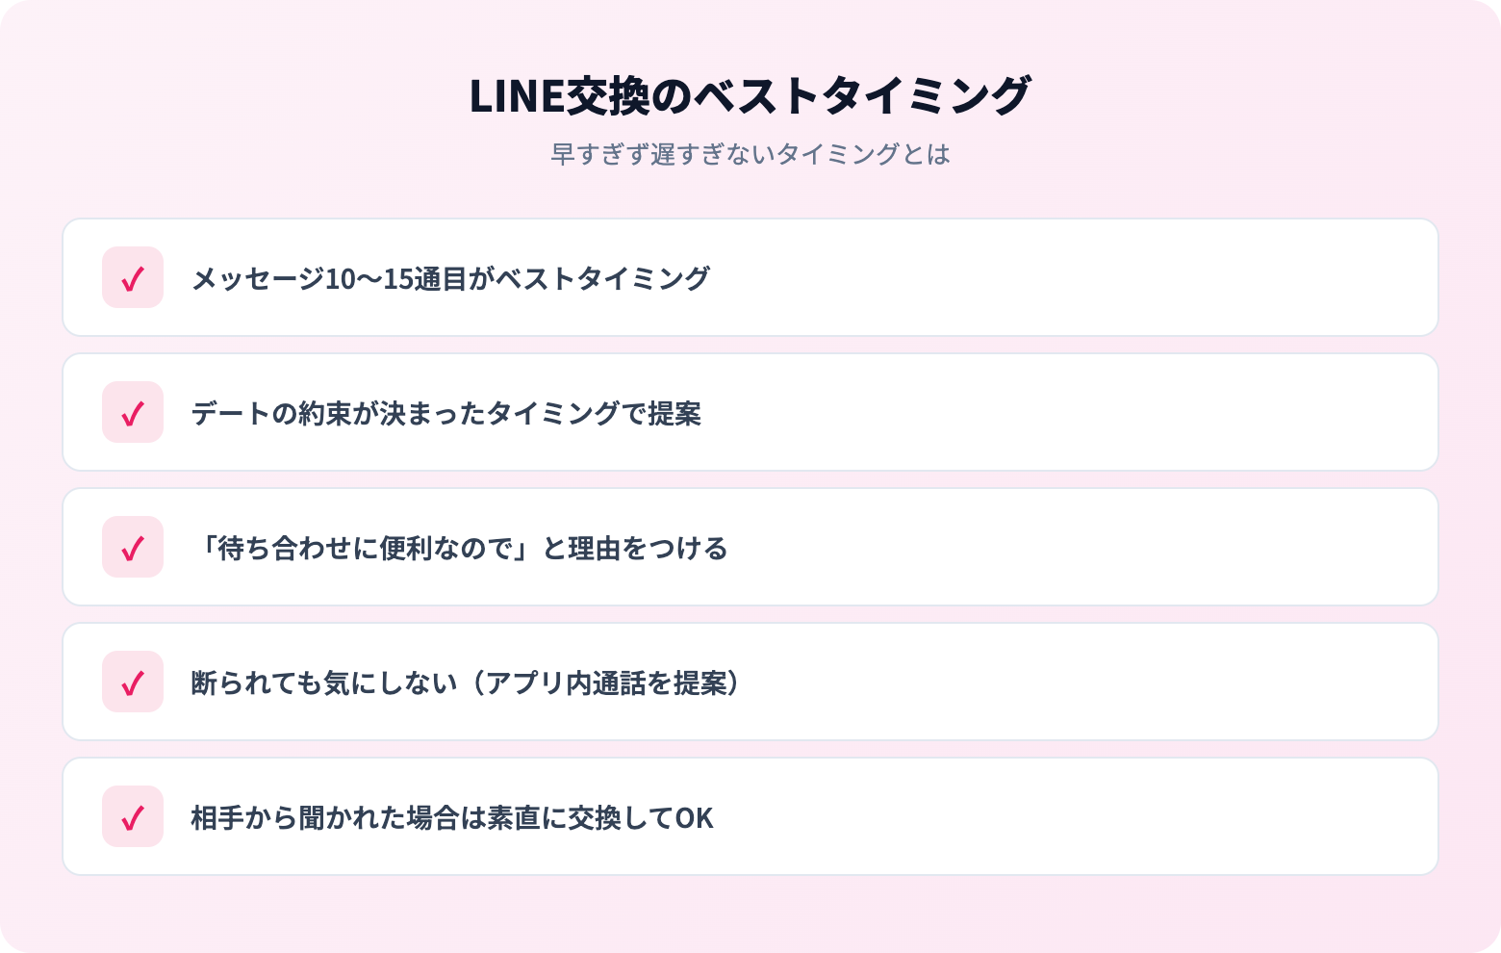Select the text デートの約束が決まったタイミングで提案

pyautogui.click(x=446, y=413)
